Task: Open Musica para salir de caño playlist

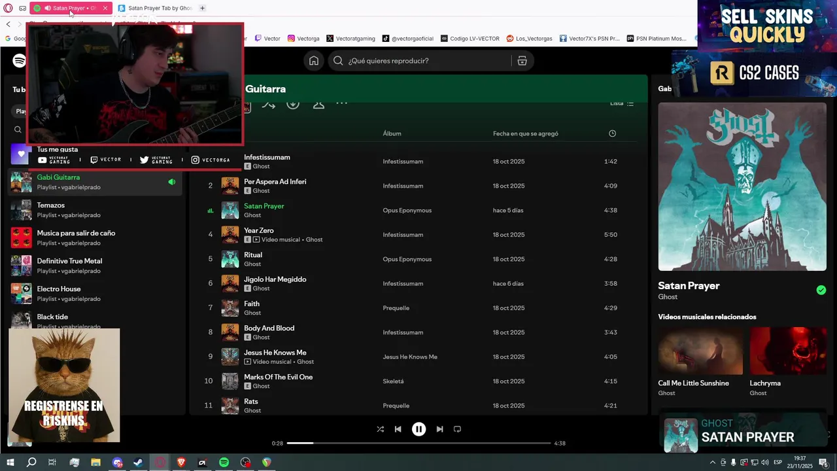Action: point(95,238)
